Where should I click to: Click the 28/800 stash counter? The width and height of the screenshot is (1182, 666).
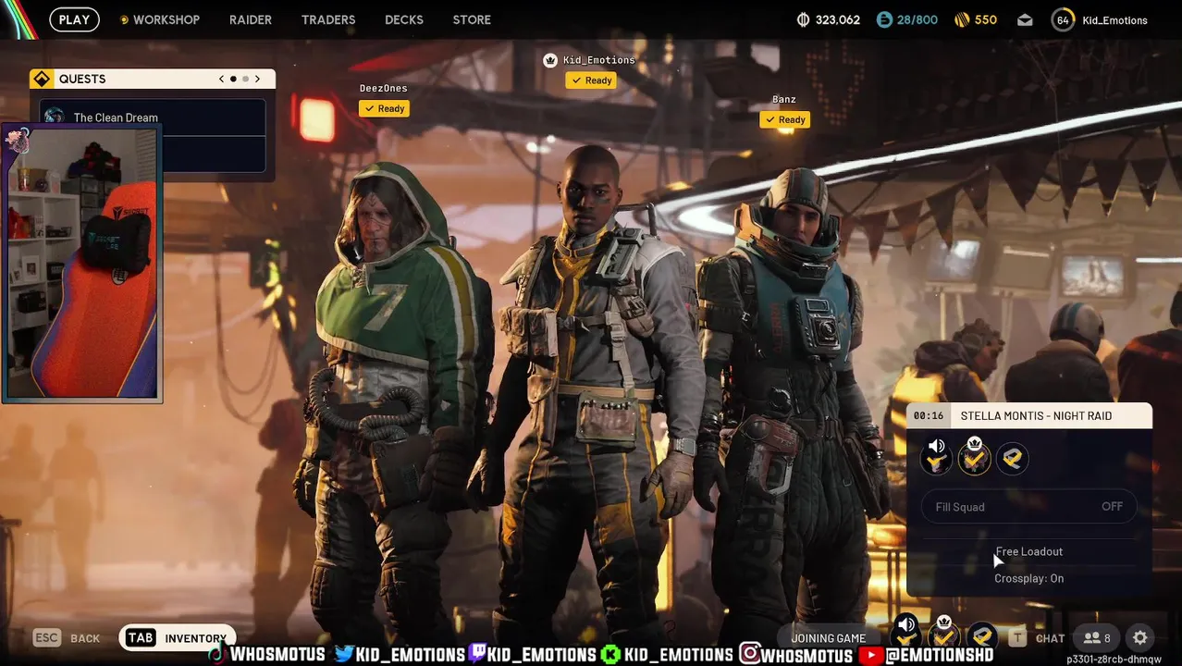[x=906, y=19]
